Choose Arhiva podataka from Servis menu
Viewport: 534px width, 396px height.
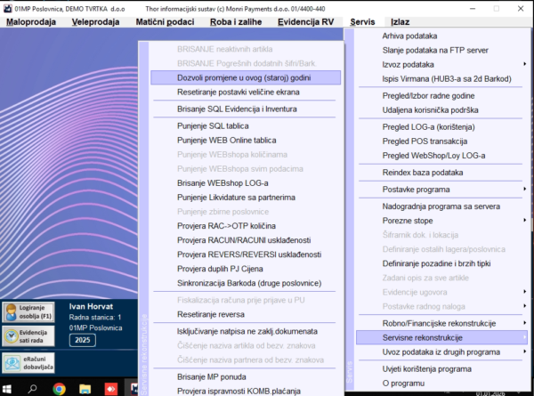click(402, 36)
